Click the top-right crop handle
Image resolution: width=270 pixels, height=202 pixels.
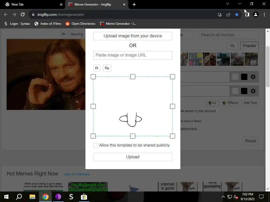172,77
